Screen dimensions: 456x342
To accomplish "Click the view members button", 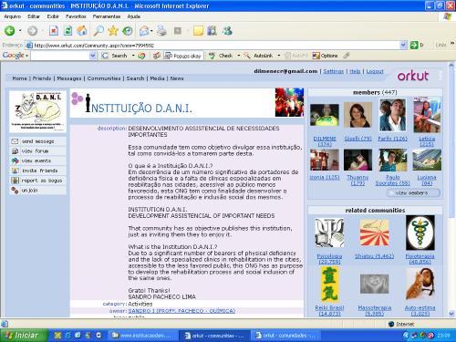I will point(413,192).
